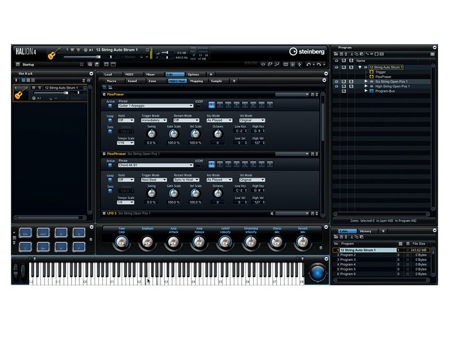Viewport: 452px width, 339px height.
Task: Open Restart Mode dropdown set to Sync to Host
Action: (x=186, y=180)
